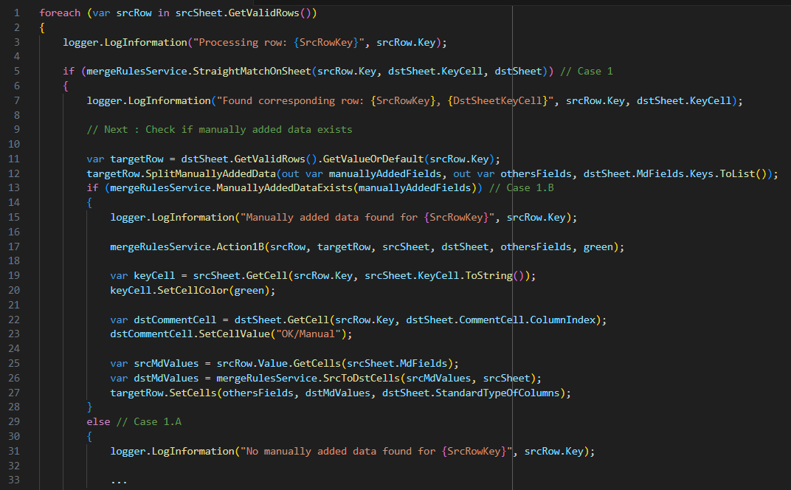The width and height of the screenshot is (791, 490).
Task: Click the else keyword on line 29
Action: tap(98, 421)
